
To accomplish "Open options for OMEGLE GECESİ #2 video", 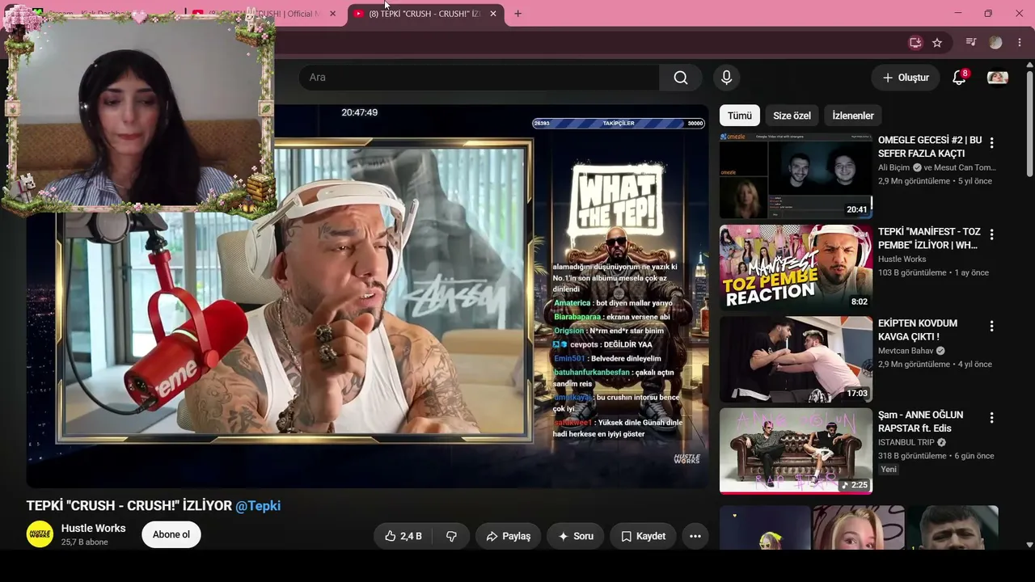I will [x=991, y=142].
